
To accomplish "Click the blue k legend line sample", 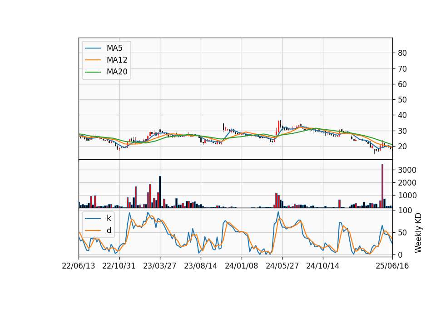I will coord(93,219).
